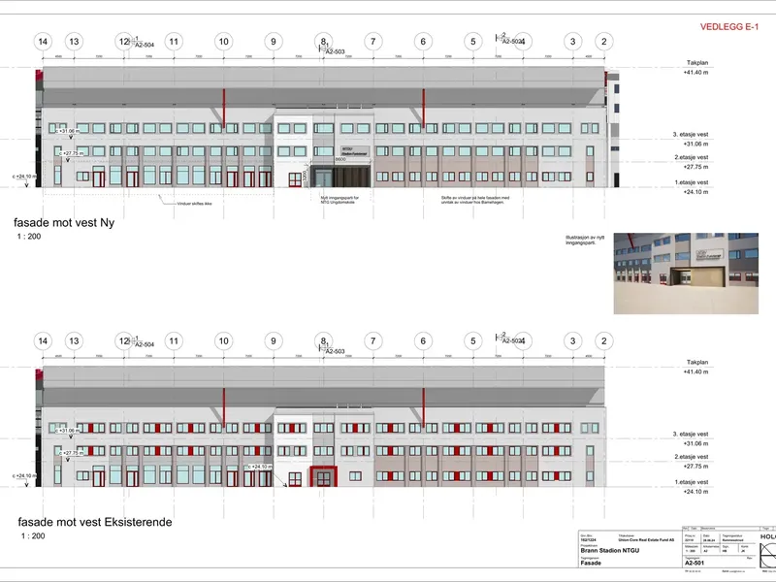
Task: Click the 'fasade mot vest Eksisterende' drawing title
Action: coord(95,522)
